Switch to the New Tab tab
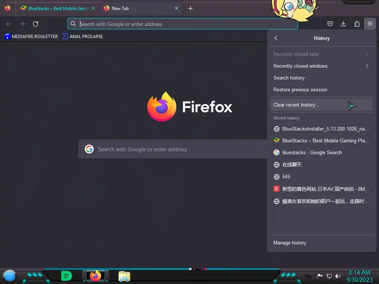The width and height of the screenshot is (379, 284). (141, 9)
